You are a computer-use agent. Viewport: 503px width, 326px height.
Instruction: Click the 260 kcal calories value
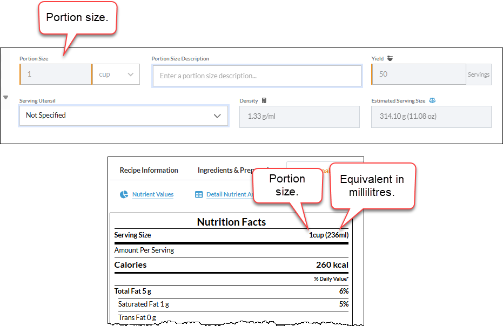[332, 265]
